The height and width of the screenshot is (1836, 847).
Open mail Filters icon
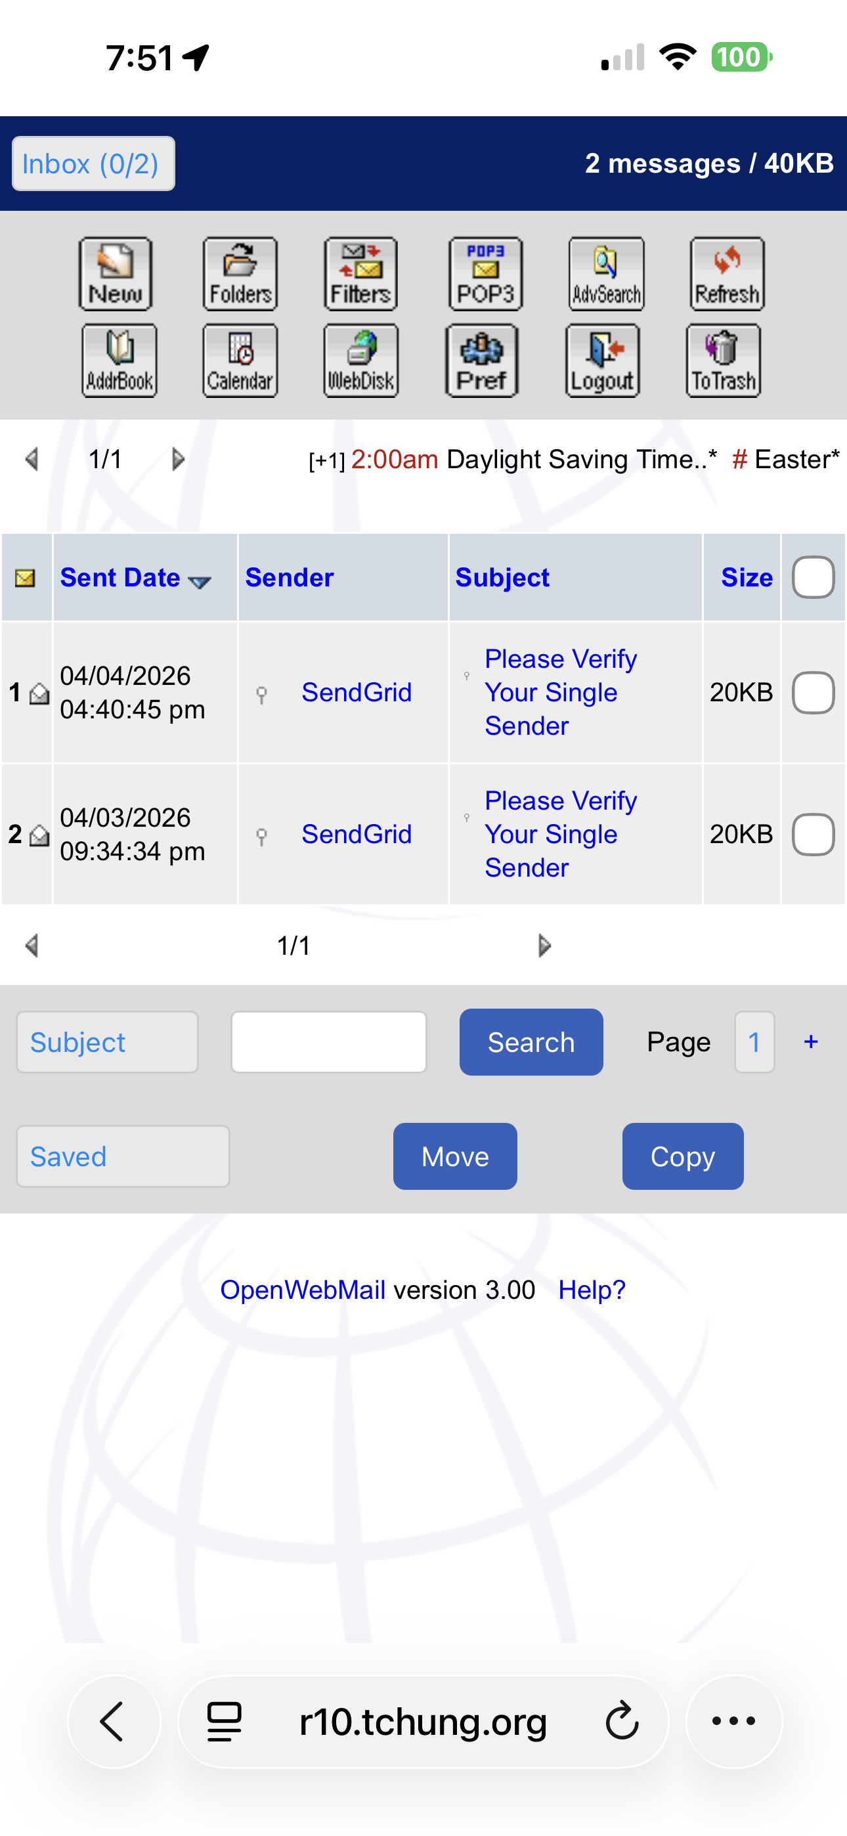click(x=360, y=274)
